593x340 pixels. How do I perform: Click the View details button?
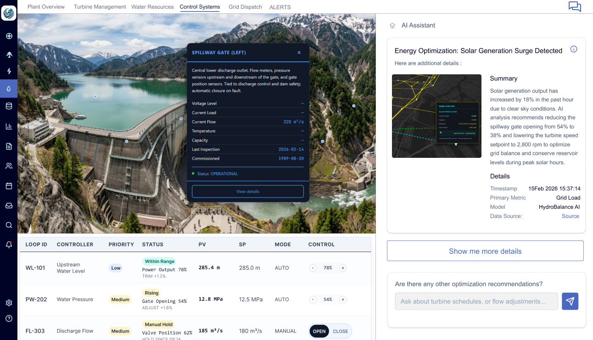click(248, 191)
